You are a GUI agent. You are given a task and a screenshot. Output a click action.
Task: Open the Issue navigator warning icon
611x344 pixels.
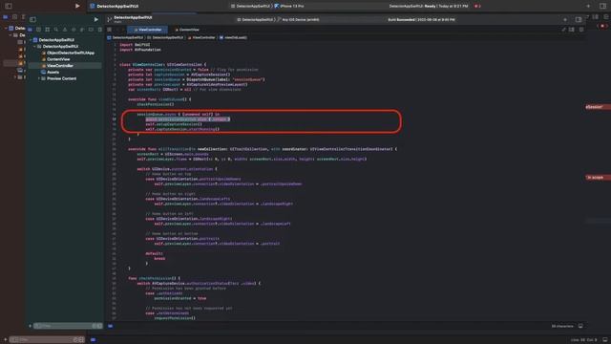(65, 30)
